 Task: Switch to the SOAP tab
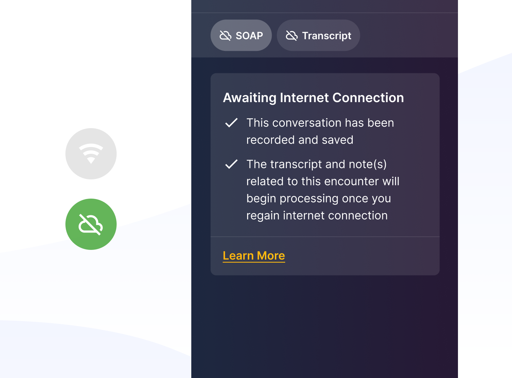(x=241, y=36)
